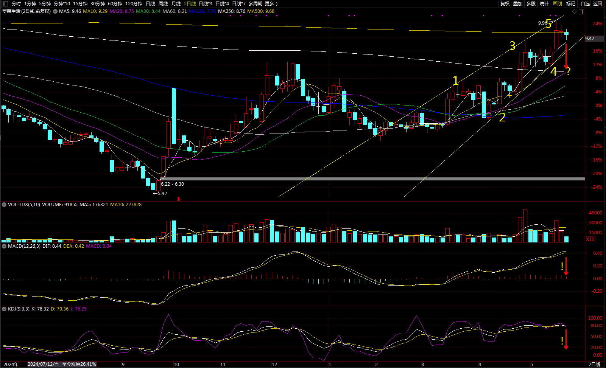Image resolution: width=606 pixels, height=368 pixels.
Task: Click the VOLUME: 91855 readout
Action: pos(59,205)
